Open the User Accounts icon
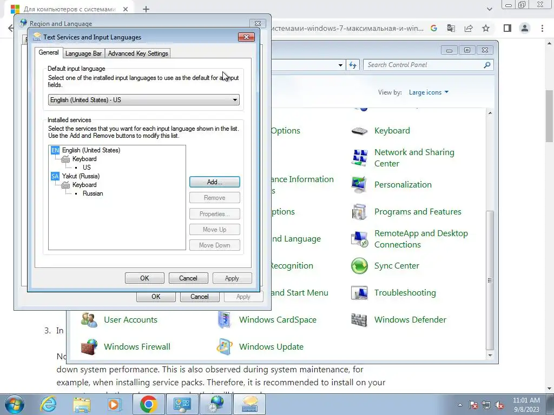Image resolution: width=554 pixels, height=415 pixels. point(89,320)
